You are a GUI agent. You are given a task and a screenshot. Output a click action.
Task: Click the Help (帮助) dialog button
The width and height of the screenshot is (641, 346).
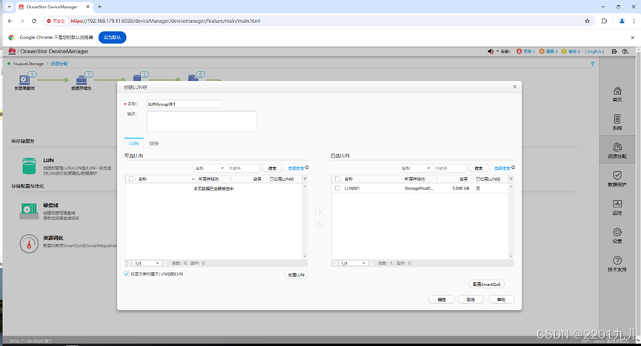click(x=501, y=299)
